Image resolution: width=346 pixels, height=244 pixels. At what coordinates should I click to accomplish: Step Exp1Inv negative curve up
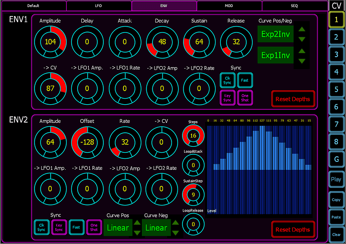302,51
